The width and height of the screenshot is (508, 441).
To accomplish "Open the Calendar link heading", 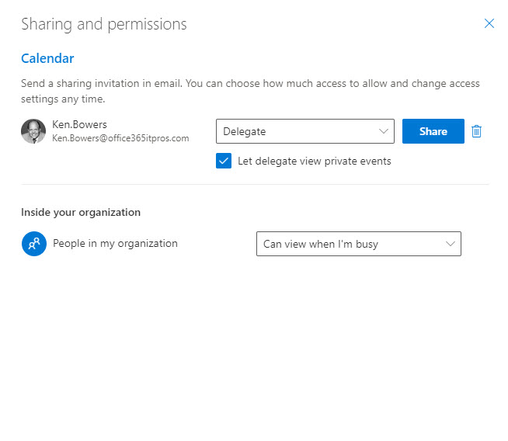I will coord(47,58).
